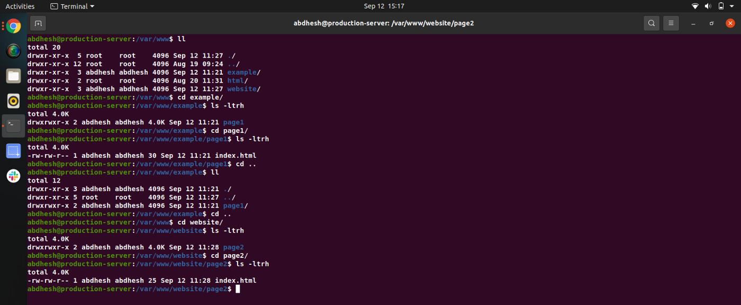Launch the Screenshot tool from the dock
This screenshot has width=741, height=305.
[13, 151]
